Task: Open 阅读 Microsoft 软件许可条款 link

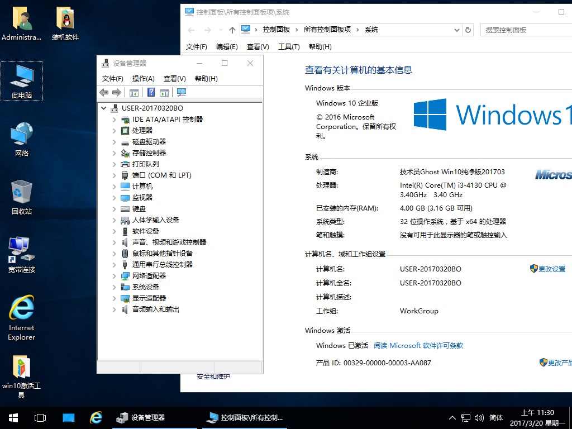Action: click(418, 346)
